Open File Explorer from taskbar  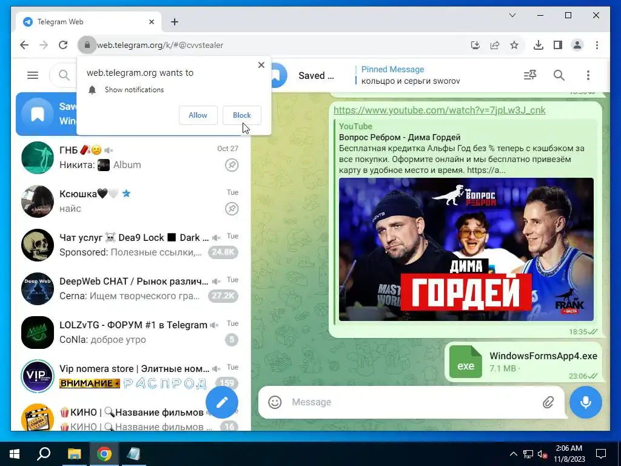(74, 454)
